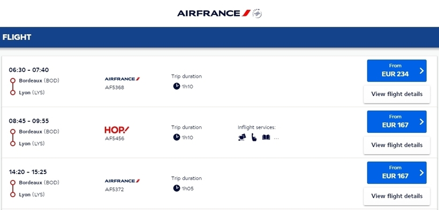Select the 08:45 - 09:55 flight row

click(219, 132)
